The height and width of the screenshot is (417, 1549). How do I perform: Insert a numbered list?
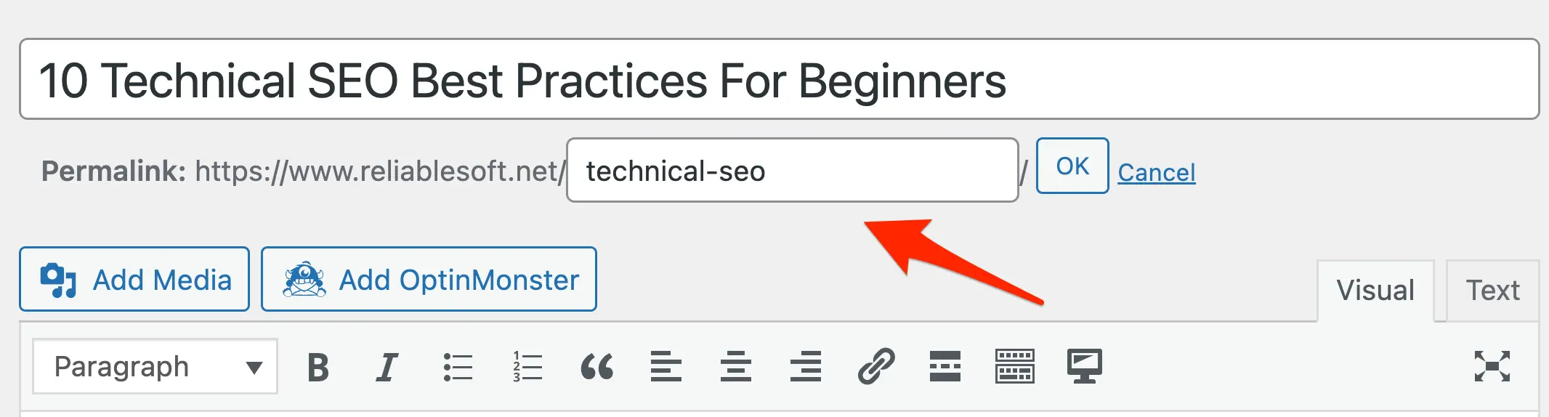coord(527,367)
